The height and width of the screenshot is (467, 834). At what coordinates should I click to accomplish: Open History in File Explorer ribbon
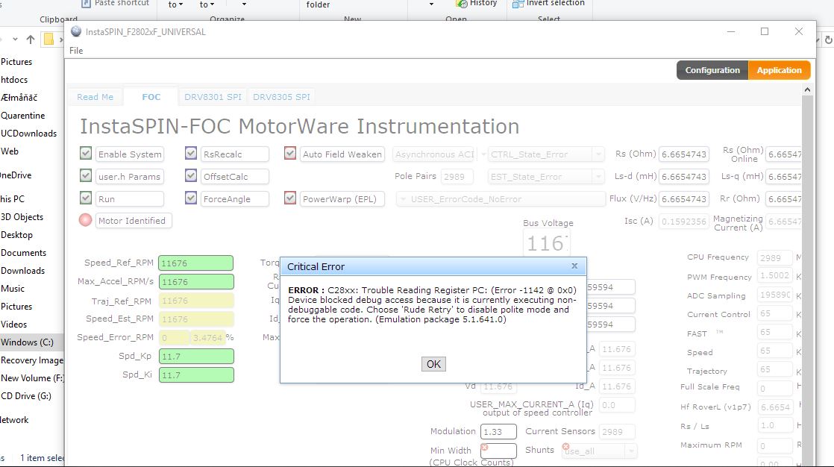(477, 4)
